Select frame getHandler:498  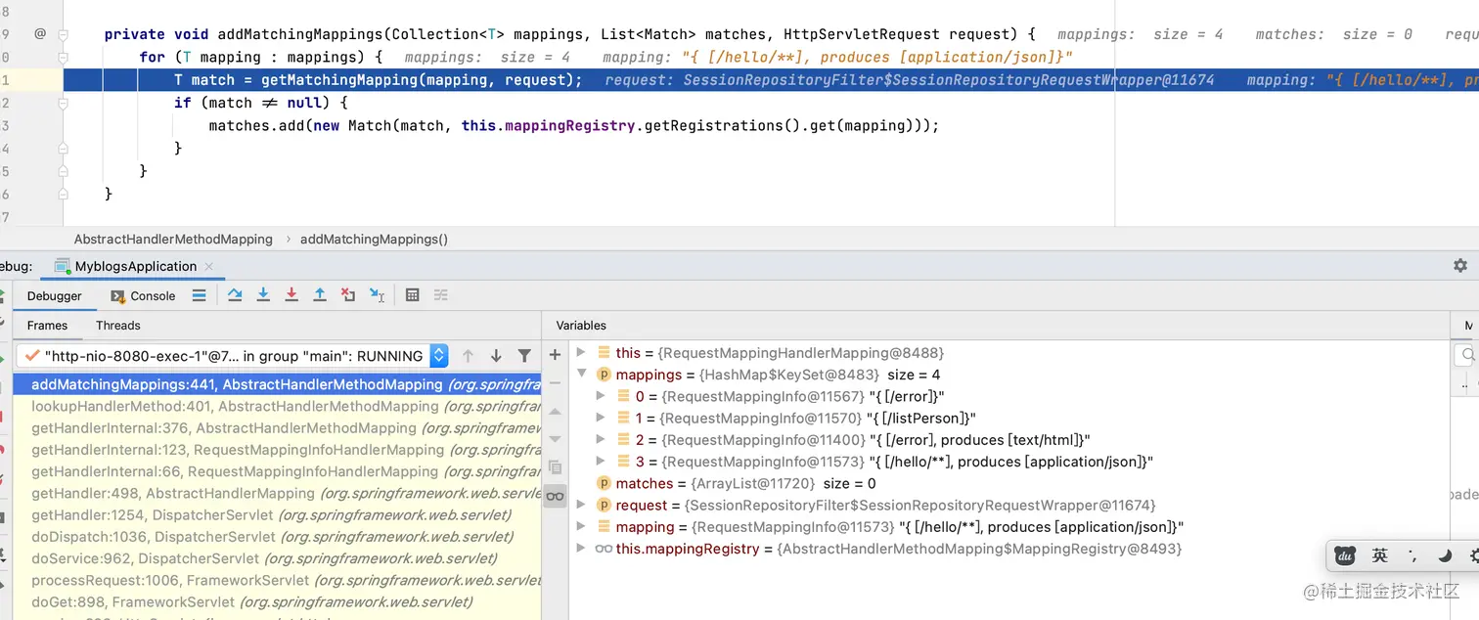click(x=277, y=494)
